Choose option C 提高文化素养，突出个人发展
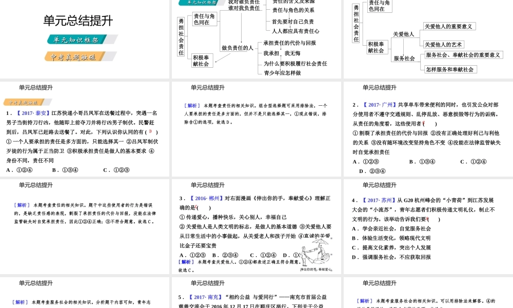 point(391,247)
